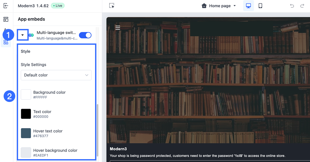Click the Hover background color label

click(55, 150)
